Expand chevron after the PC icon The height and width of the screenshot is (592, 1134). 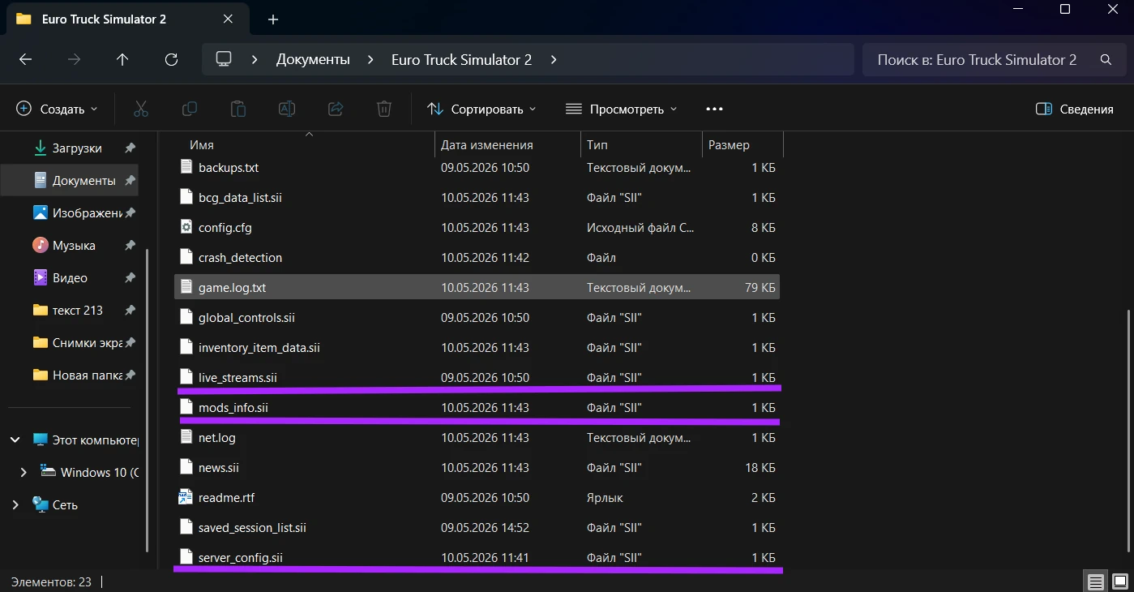point(255,59)
